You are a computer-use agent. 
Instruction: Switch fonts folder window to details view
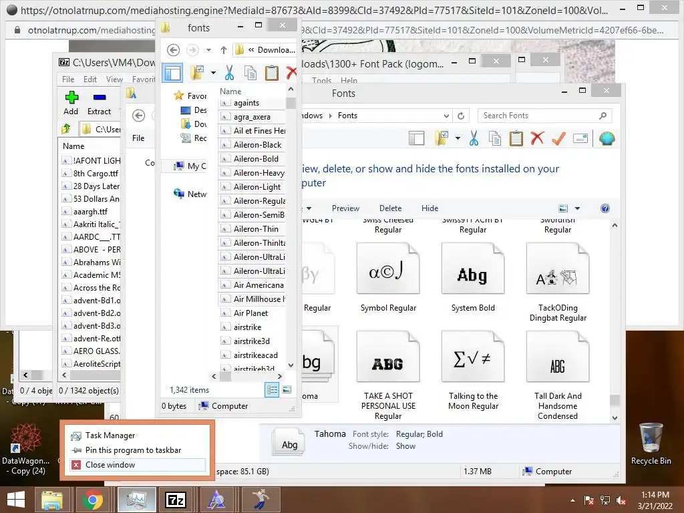point(273,390)
